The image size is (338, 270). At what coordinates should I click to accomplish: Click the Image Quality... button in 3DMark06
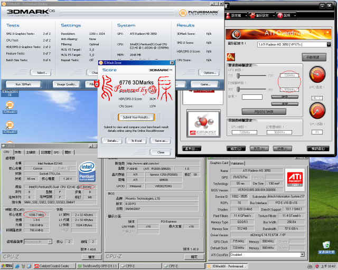point(67,84)
